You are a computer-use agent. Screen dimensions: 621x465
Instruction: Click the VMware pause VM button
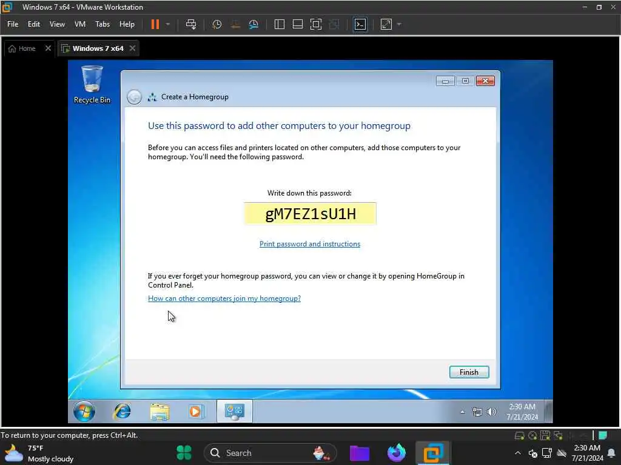coord(155,24)
